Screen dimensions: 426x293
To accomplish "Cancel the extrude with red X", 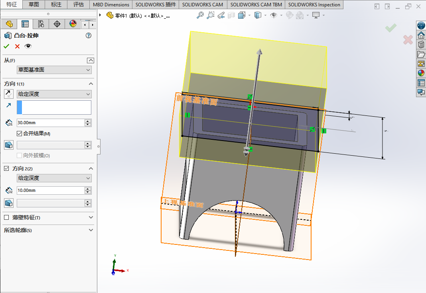I will [17, 47].
